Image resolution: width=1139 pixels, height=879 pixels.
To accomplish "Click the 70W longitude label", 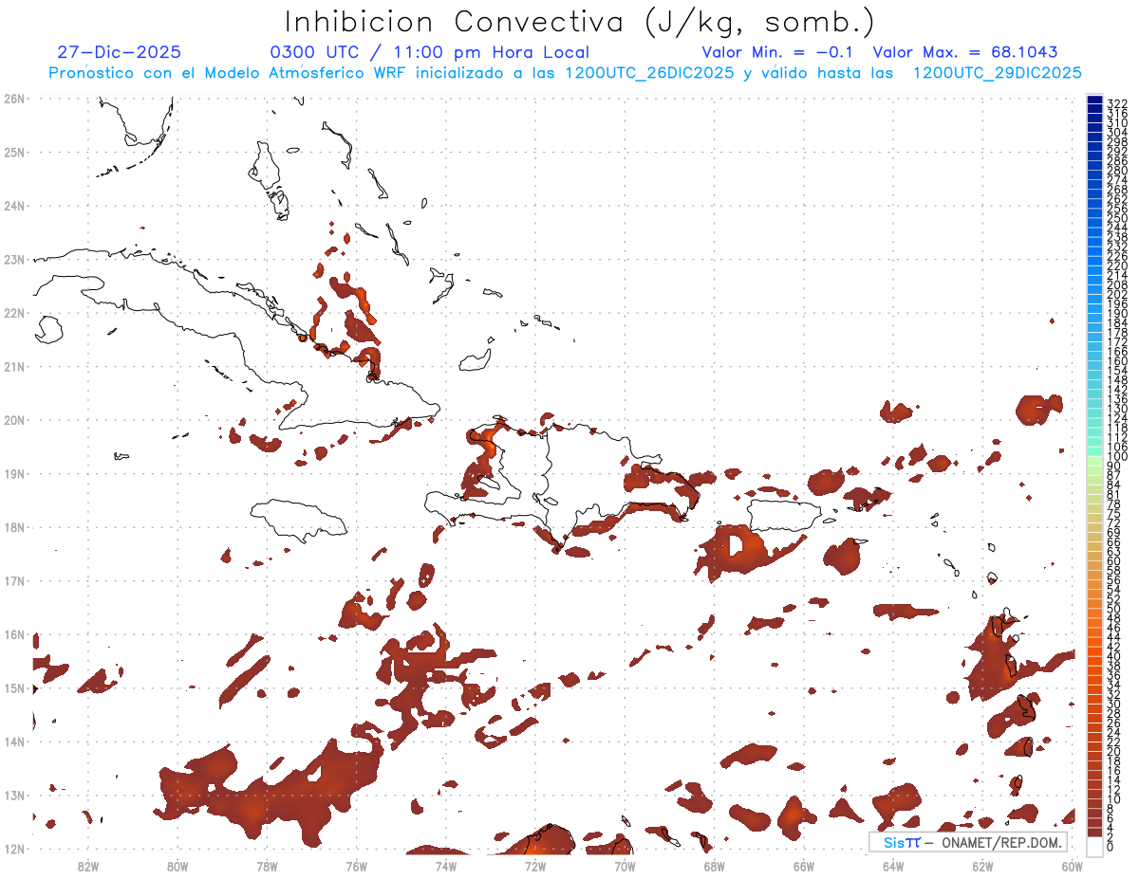I will click(625, 865).
